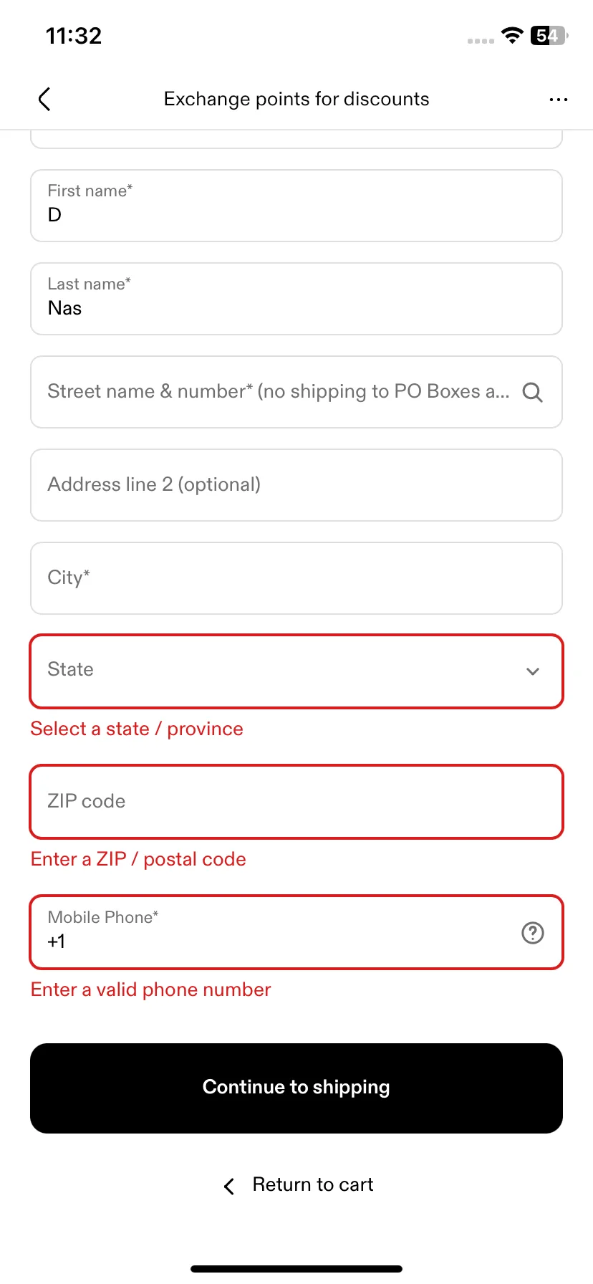
Task: Open the three-dot more options menu
Action: [558, 100]
